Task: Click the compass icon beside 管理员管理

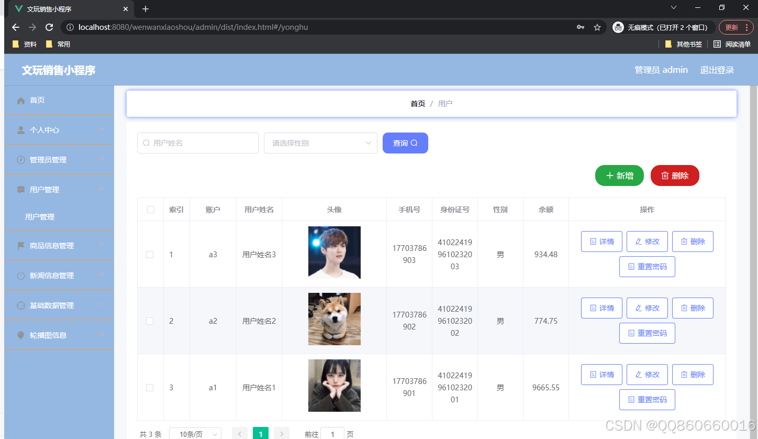Action: [x=21, y=160]
